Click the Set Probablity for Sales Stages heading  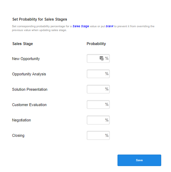point(40,19)
